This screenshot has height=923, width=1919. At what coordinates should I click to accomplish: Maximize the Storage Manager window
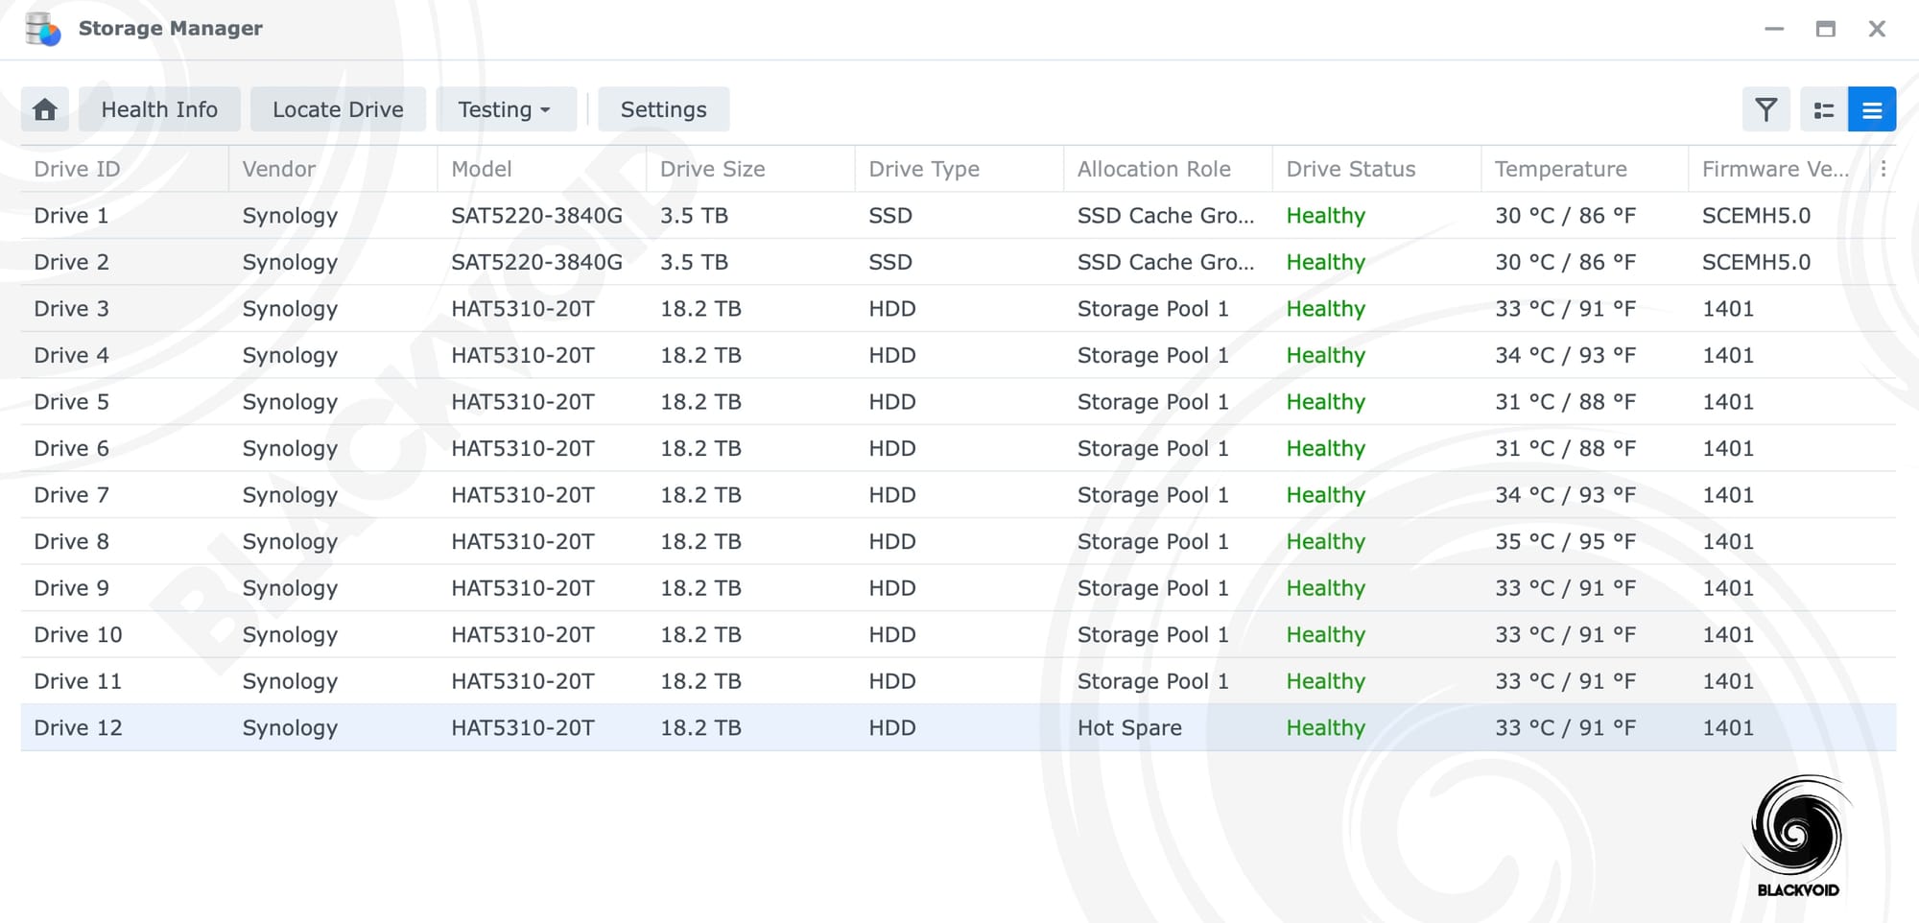point(1825,29)
